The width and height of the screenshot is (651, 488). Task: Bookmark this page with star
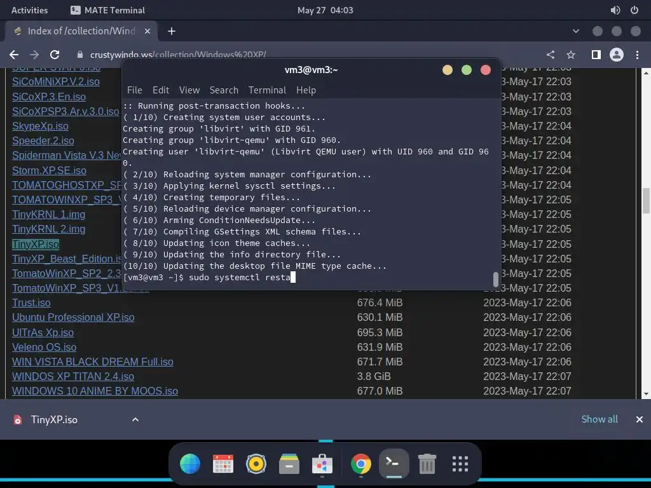(571, 55)
